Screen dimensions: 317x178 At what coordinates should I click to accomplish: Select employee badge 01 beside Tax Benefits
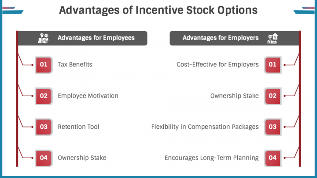[44, 65]
